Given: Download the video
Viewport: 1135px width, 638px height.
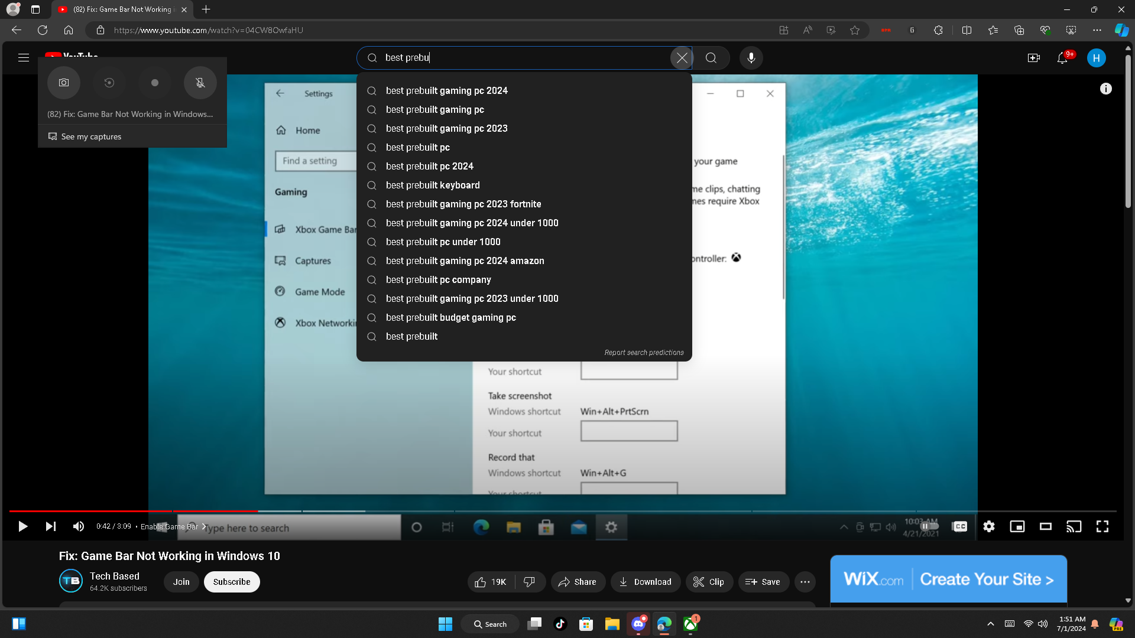Looking at the screenshot, I should [645, 582].
